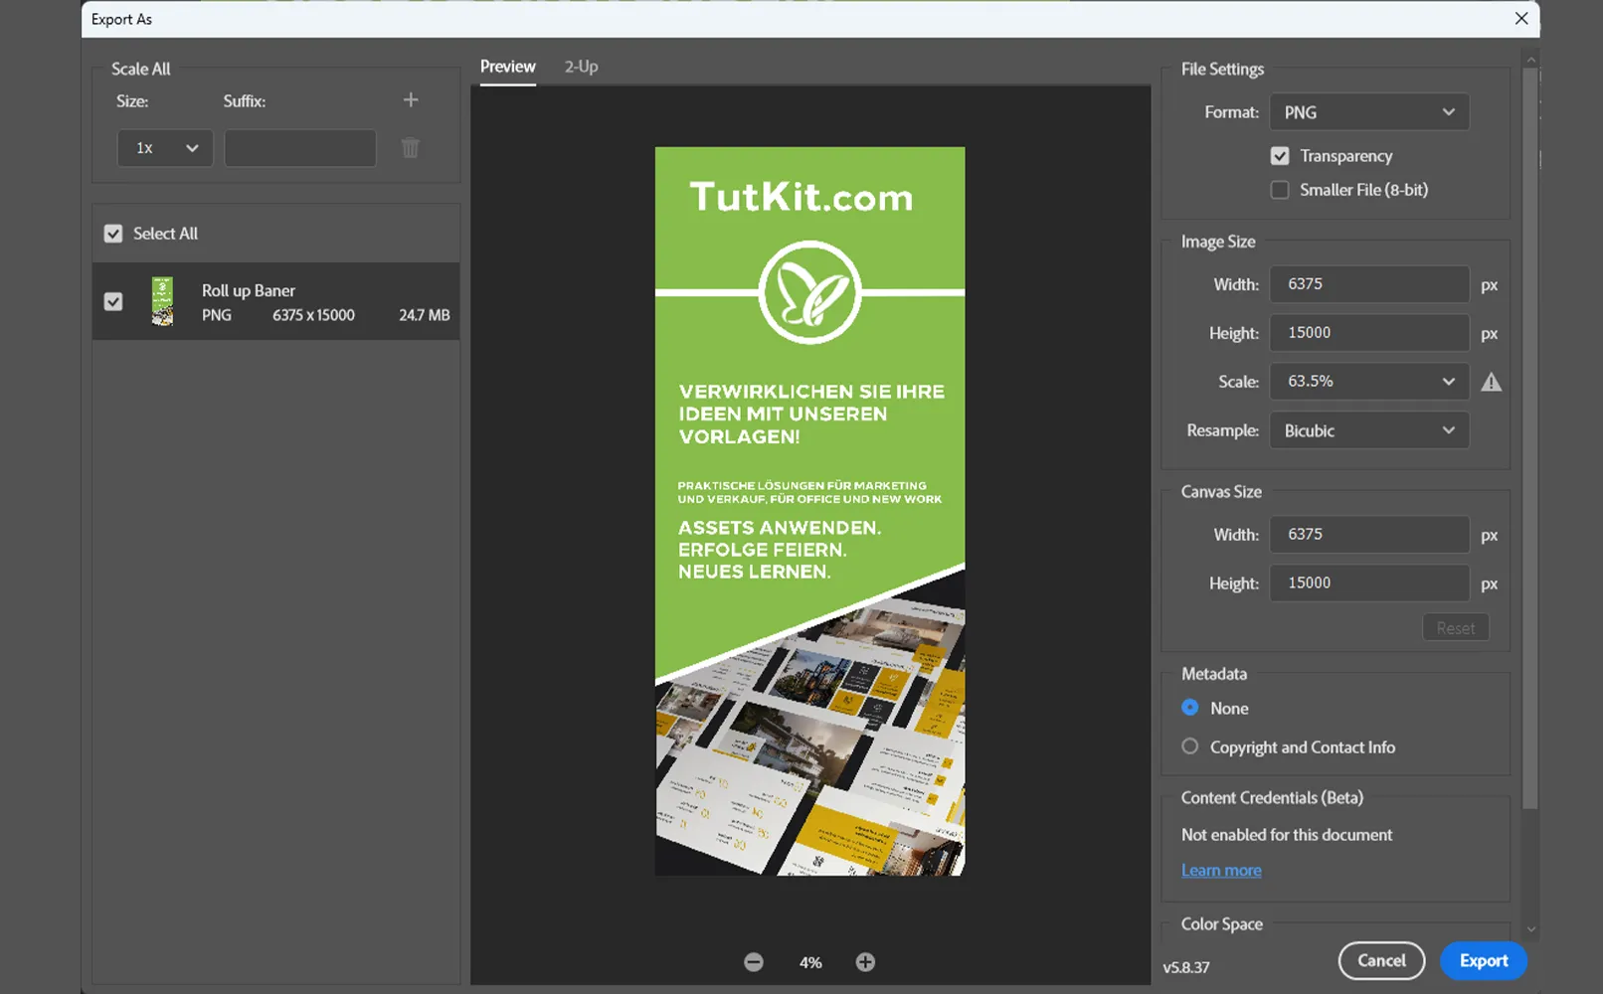Click the 6375 x 15000 dimensions text
This screenshot has width=1603, height=994.
[x=313, y=315]
